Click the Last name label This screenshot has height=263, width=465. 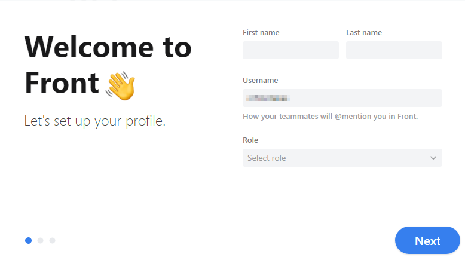pyautogui.click(x=364, y=33)
